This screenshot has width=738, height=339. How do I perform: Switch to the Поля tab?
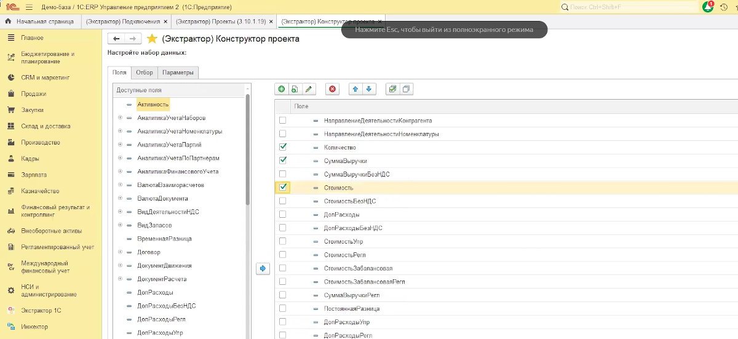pos(119,73)
